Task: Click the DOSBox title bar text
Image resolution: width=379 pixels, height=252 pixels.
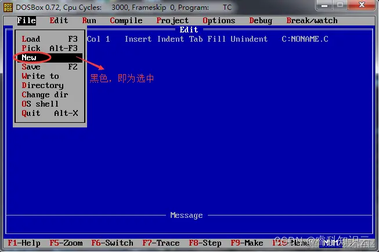Action: [124, 8]
